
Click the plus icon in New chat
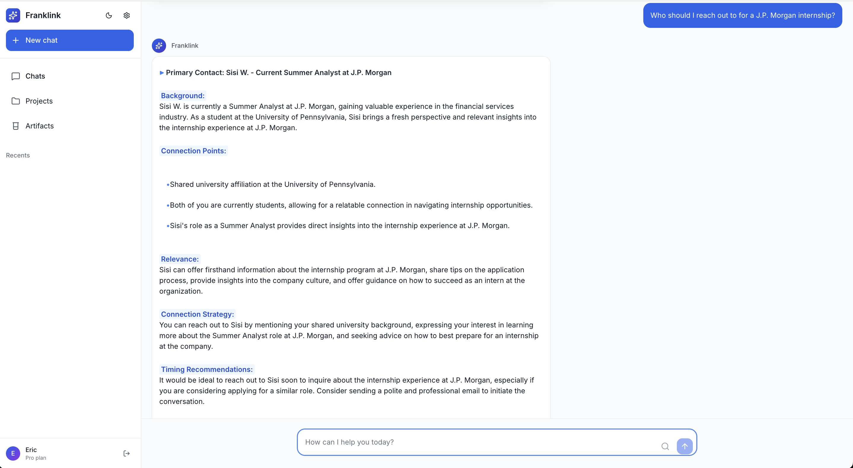[15, 40]
